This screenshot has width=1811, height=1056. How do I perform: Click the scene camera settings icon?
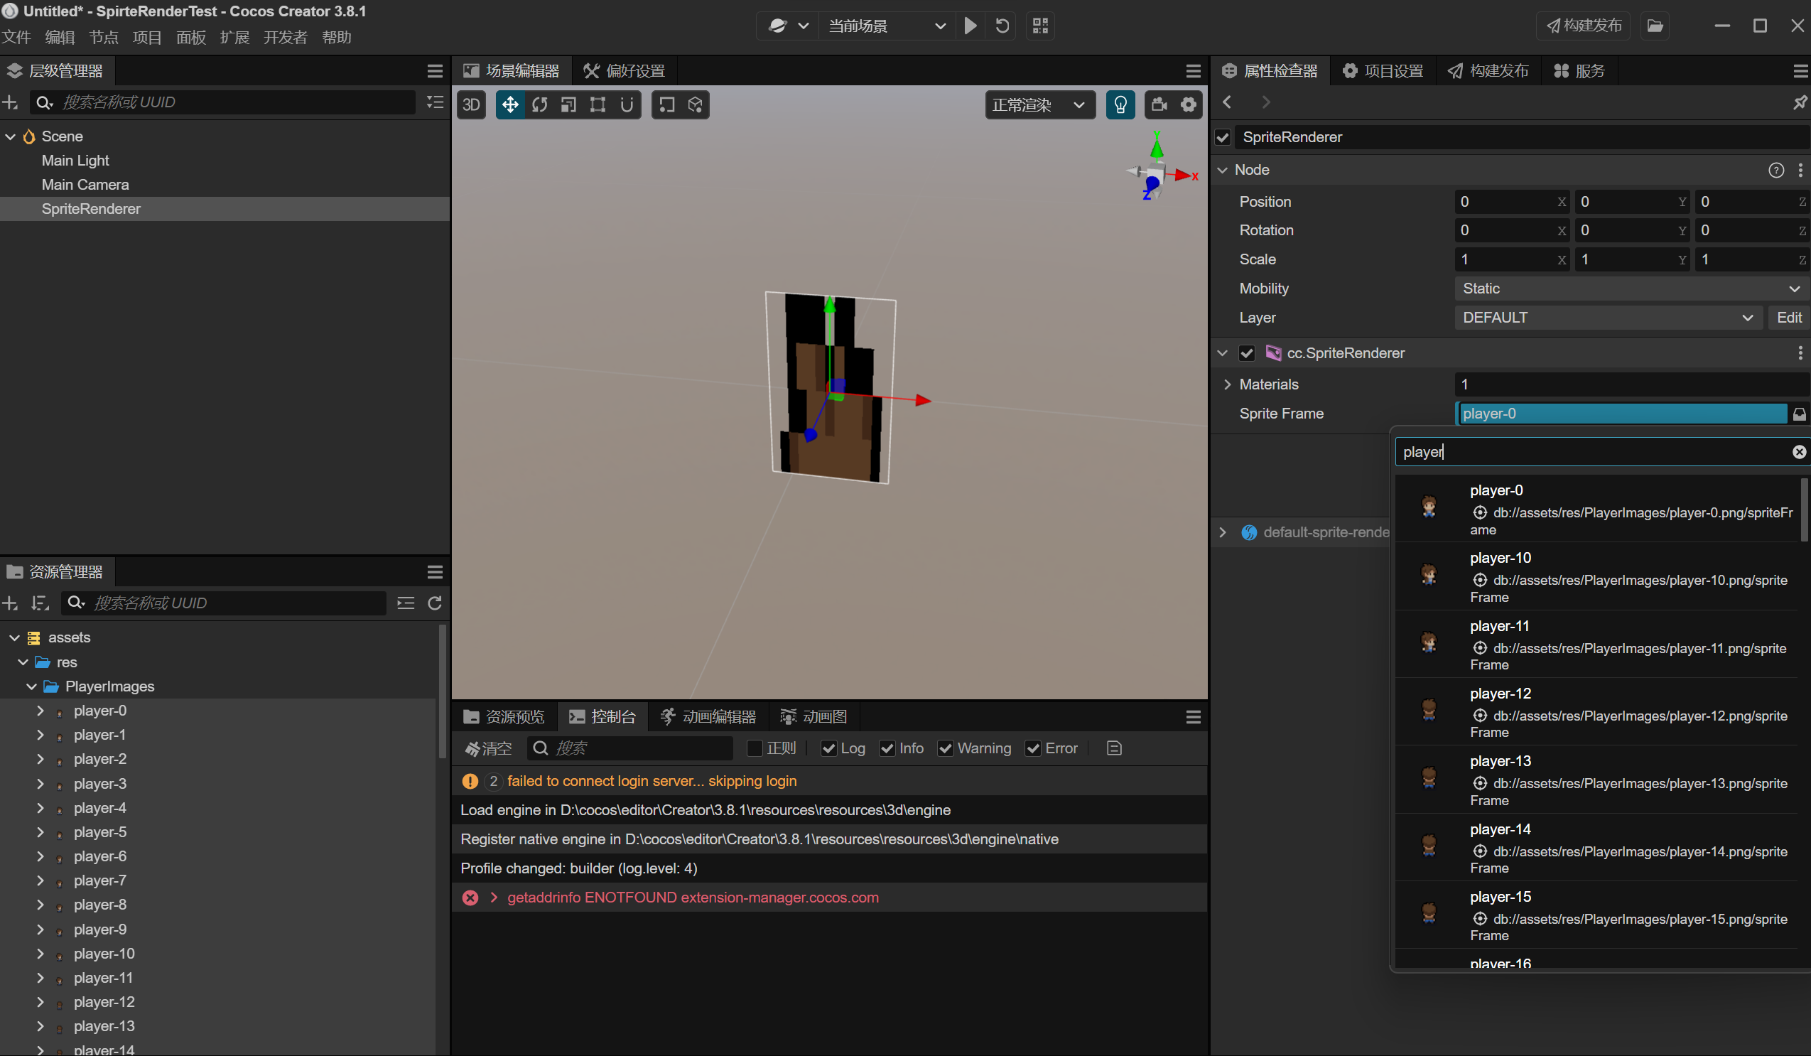pyautogui.click(x=1159, y=105)
